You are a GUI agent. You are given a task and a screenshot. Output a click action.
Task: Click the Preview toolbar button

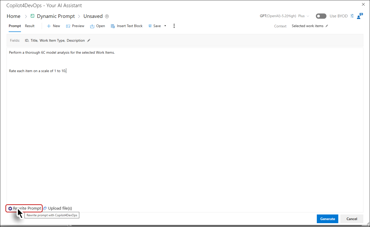tap(75, 26)
